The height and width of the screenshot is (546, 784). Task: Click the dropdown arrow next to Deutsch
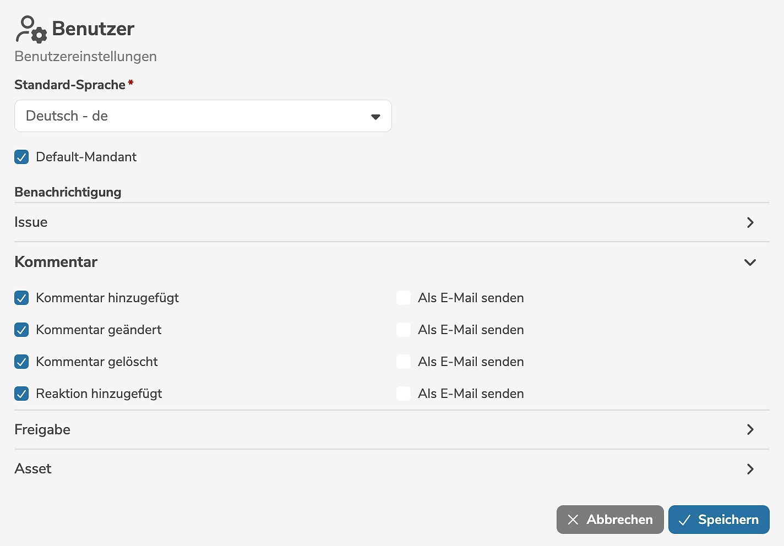pos(375,117)
